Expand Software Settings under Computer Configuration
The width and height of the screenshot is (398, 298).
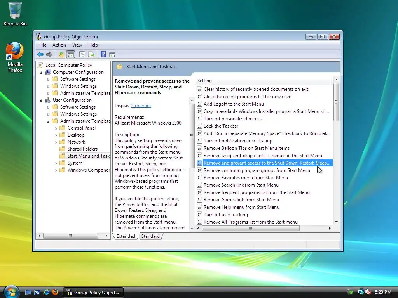(x=48, y=79)
